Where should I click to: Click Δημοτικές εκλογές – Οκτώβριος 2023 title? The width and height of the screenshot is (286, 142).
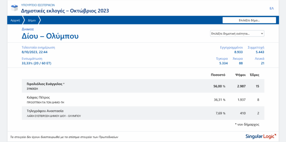point(65,11)
